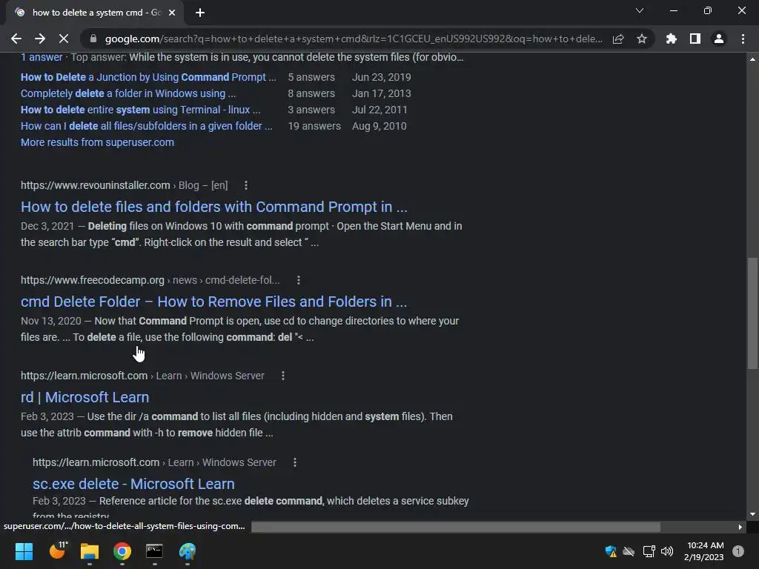Open the network status tray icon
The width and height of the screenshot is (759, 569).
pos(649,551)
